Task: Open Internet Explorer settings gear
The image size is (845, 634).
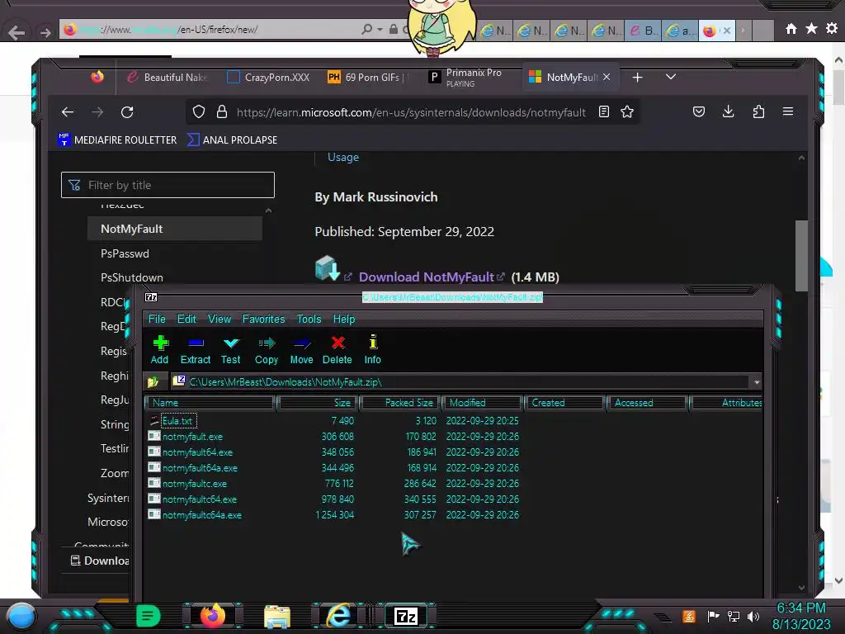Action: [832, 29]
